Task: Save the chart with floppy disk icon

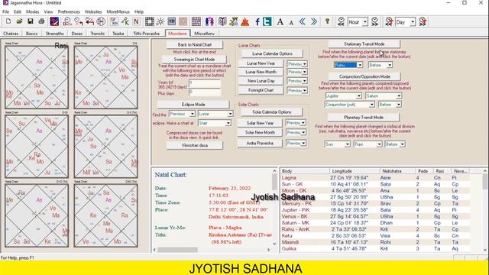Action: [x=31, y=21]
